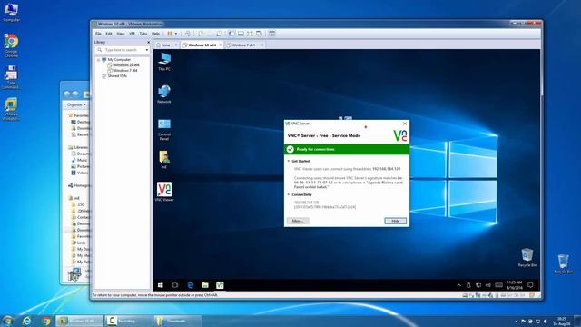This screenshot has width=581, height=327.
Task: Select Music in the Explorer navigation pane
Action: (79, 160)
